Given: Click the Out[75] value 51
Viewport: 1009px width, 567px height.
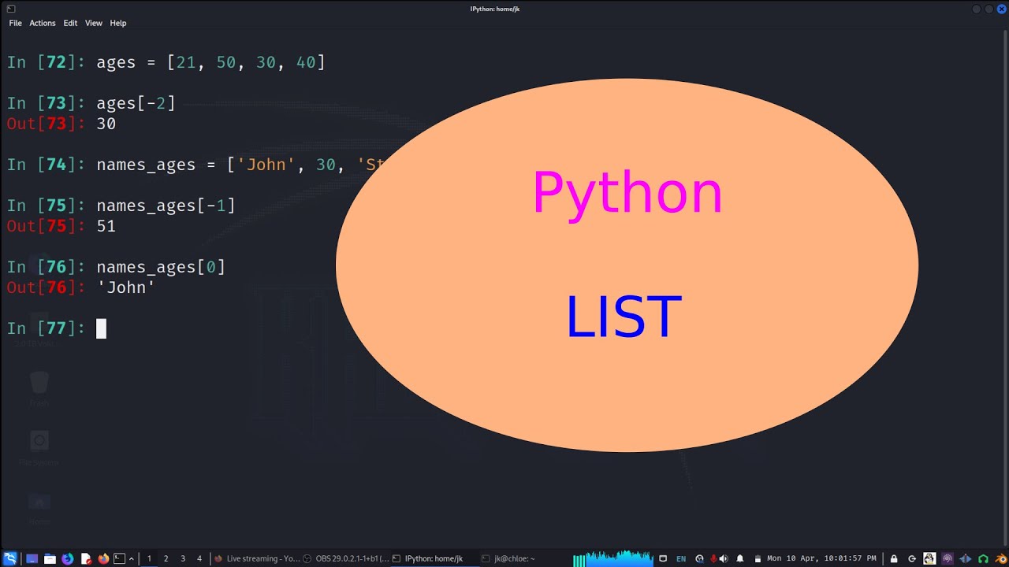Looking at the screenshot, I should tap(106, 226).
